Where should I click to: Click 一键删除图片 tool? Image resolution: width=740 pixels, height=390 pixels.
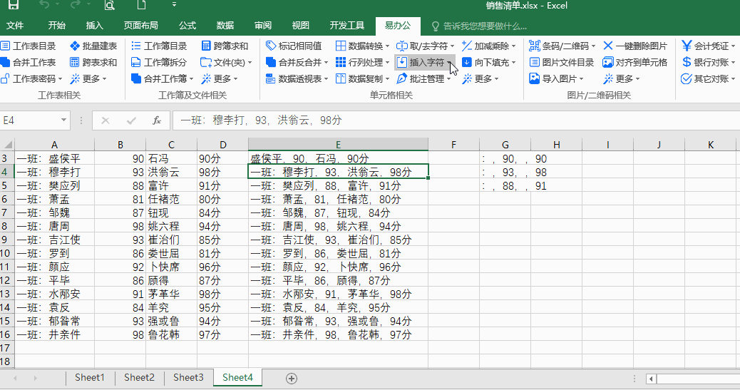(635, 46)
